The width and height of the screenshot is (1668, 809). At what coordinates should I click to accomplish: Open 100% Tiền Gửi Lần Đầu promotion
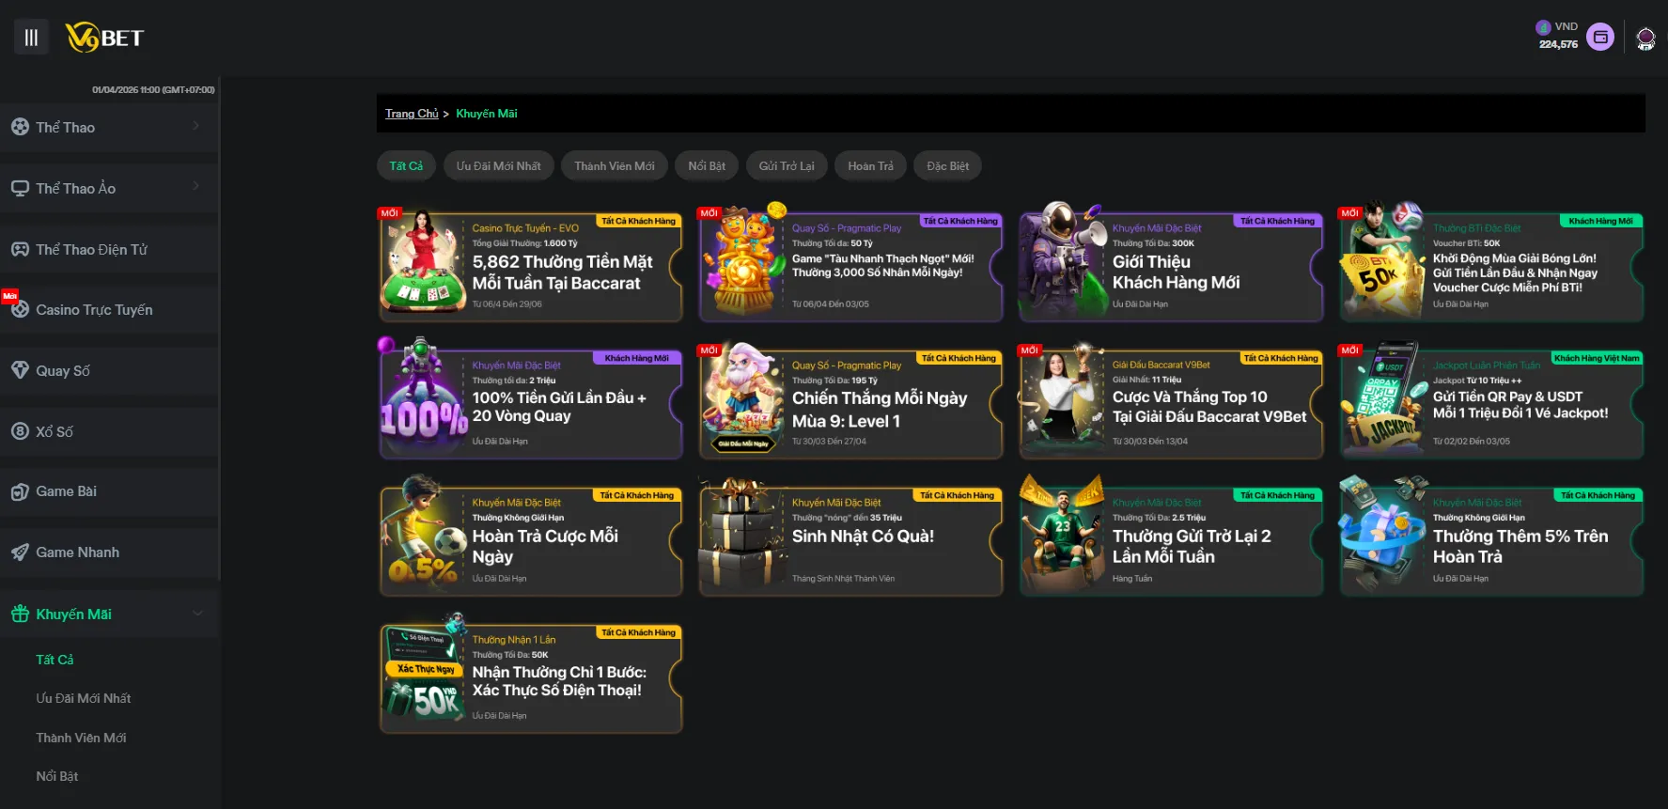click(x=531, y=404)
